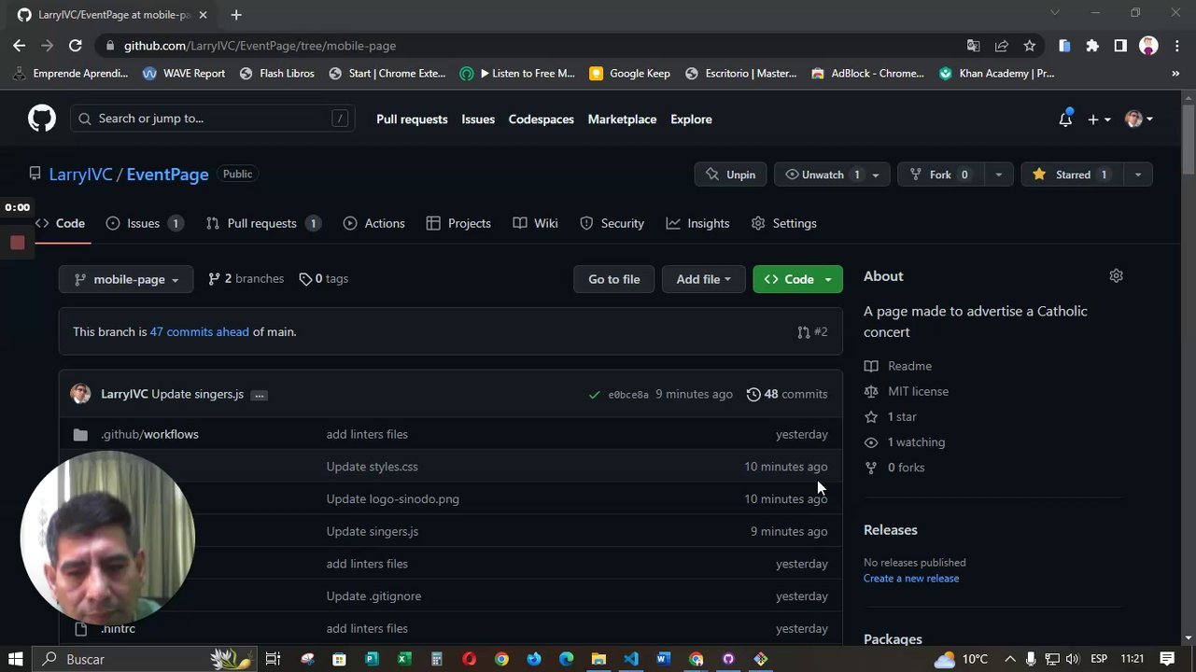The width and height of the screenshot is (1196, 672).
Task: Open the repository Pull requests tab
Action: click(x=262, y=223)
